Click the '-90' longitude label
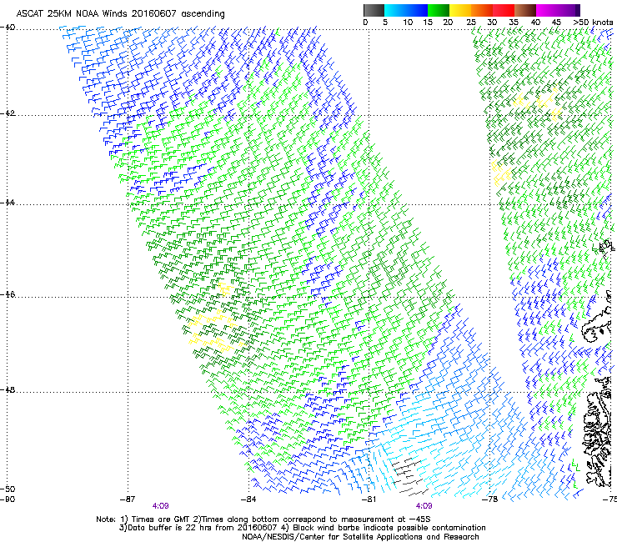Image resolution: width=617 pixels, height=542 pixels. pos(8,499)
